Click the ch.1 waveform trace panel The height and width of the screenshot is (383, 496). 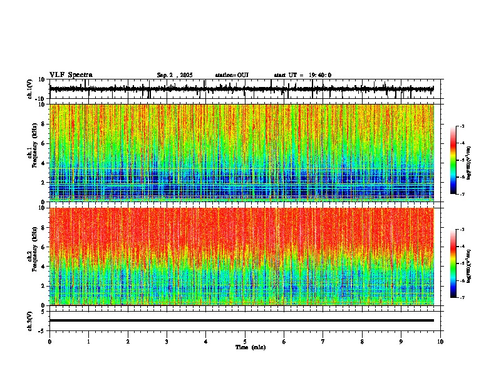coord(245,89)
